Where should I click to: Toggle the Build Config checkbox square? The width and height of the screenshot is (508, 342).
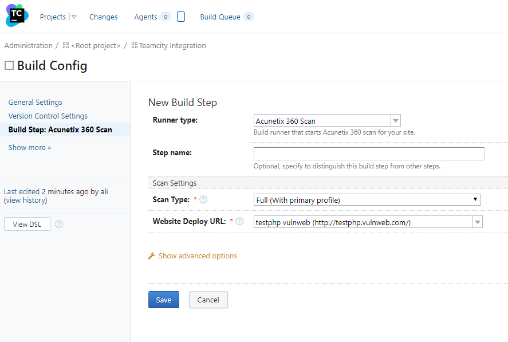pos(9,65)
